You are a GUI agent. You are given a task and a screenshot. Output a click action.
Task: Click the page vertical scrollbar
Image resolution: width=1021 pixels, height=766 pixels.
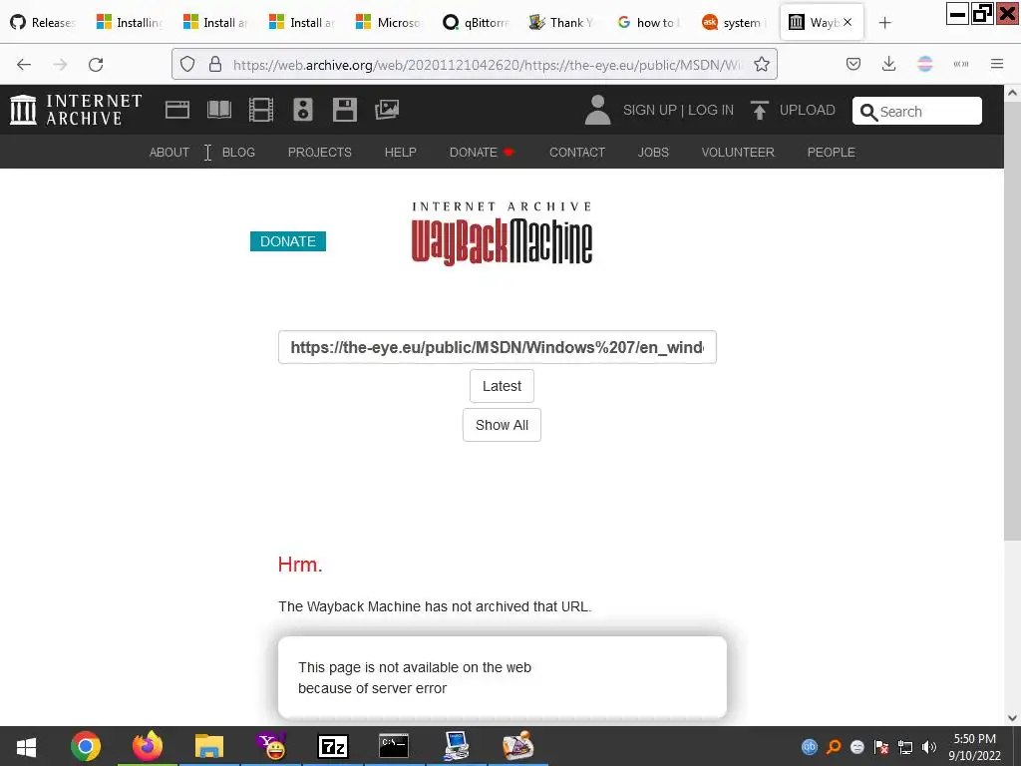click(1012, 320)
